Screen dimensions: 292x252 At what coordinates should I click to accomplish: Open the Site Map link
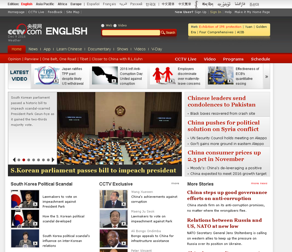[x=73, y=12]
